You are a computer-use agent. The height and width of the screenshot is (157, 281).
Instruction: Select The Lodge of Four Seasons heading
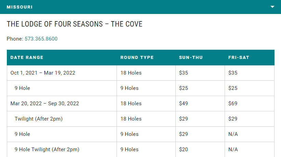[x=75, y=24]
